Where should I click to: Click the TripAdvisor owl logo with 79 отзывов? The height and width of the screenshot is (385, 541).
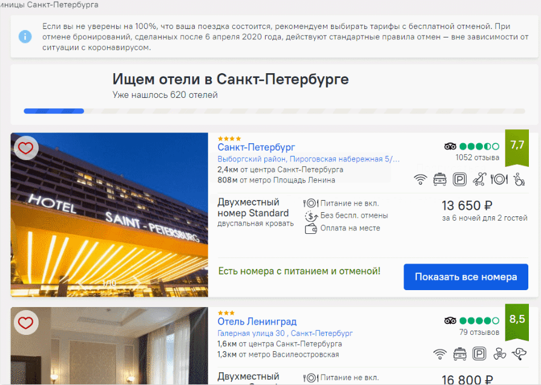[450, 321]
